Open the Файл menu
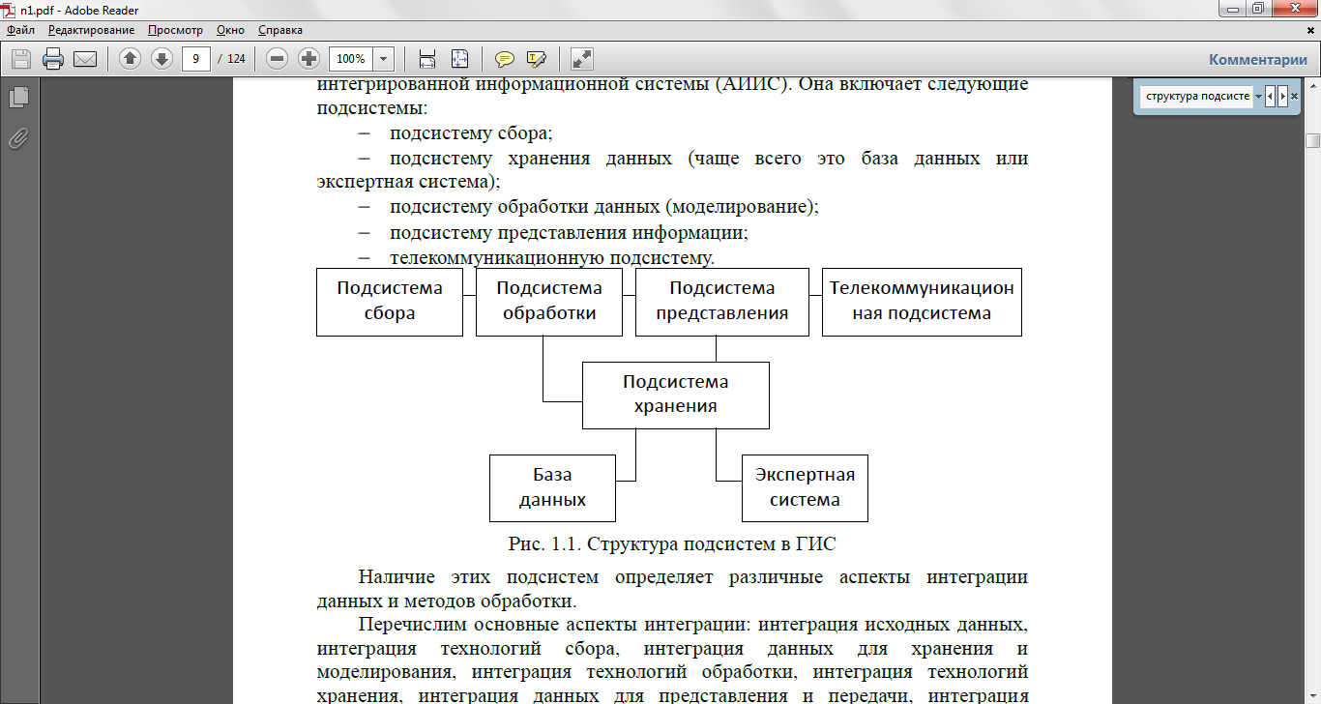The height and width of the screenshot is (704, 1321). pyautogui.click(x=20, y=30)
